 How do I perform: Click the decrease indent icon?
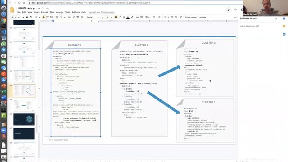click(x=172, y=17)
